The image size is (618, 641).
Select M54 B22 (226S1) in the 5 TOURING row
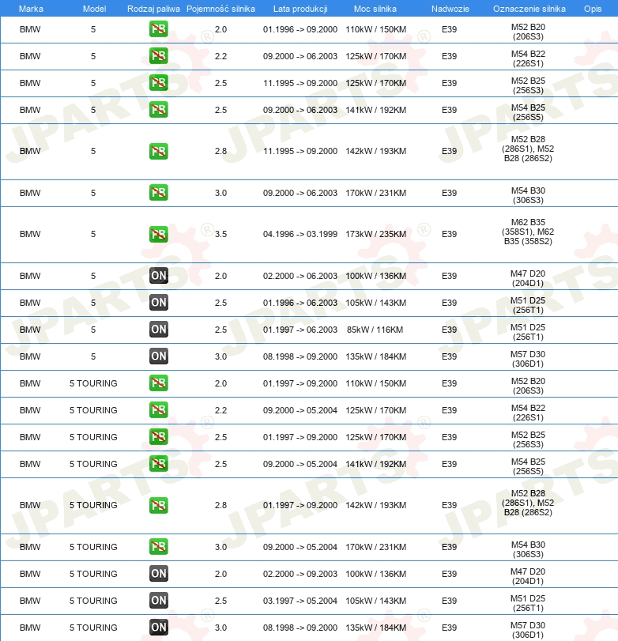click(x=528, y=413)
